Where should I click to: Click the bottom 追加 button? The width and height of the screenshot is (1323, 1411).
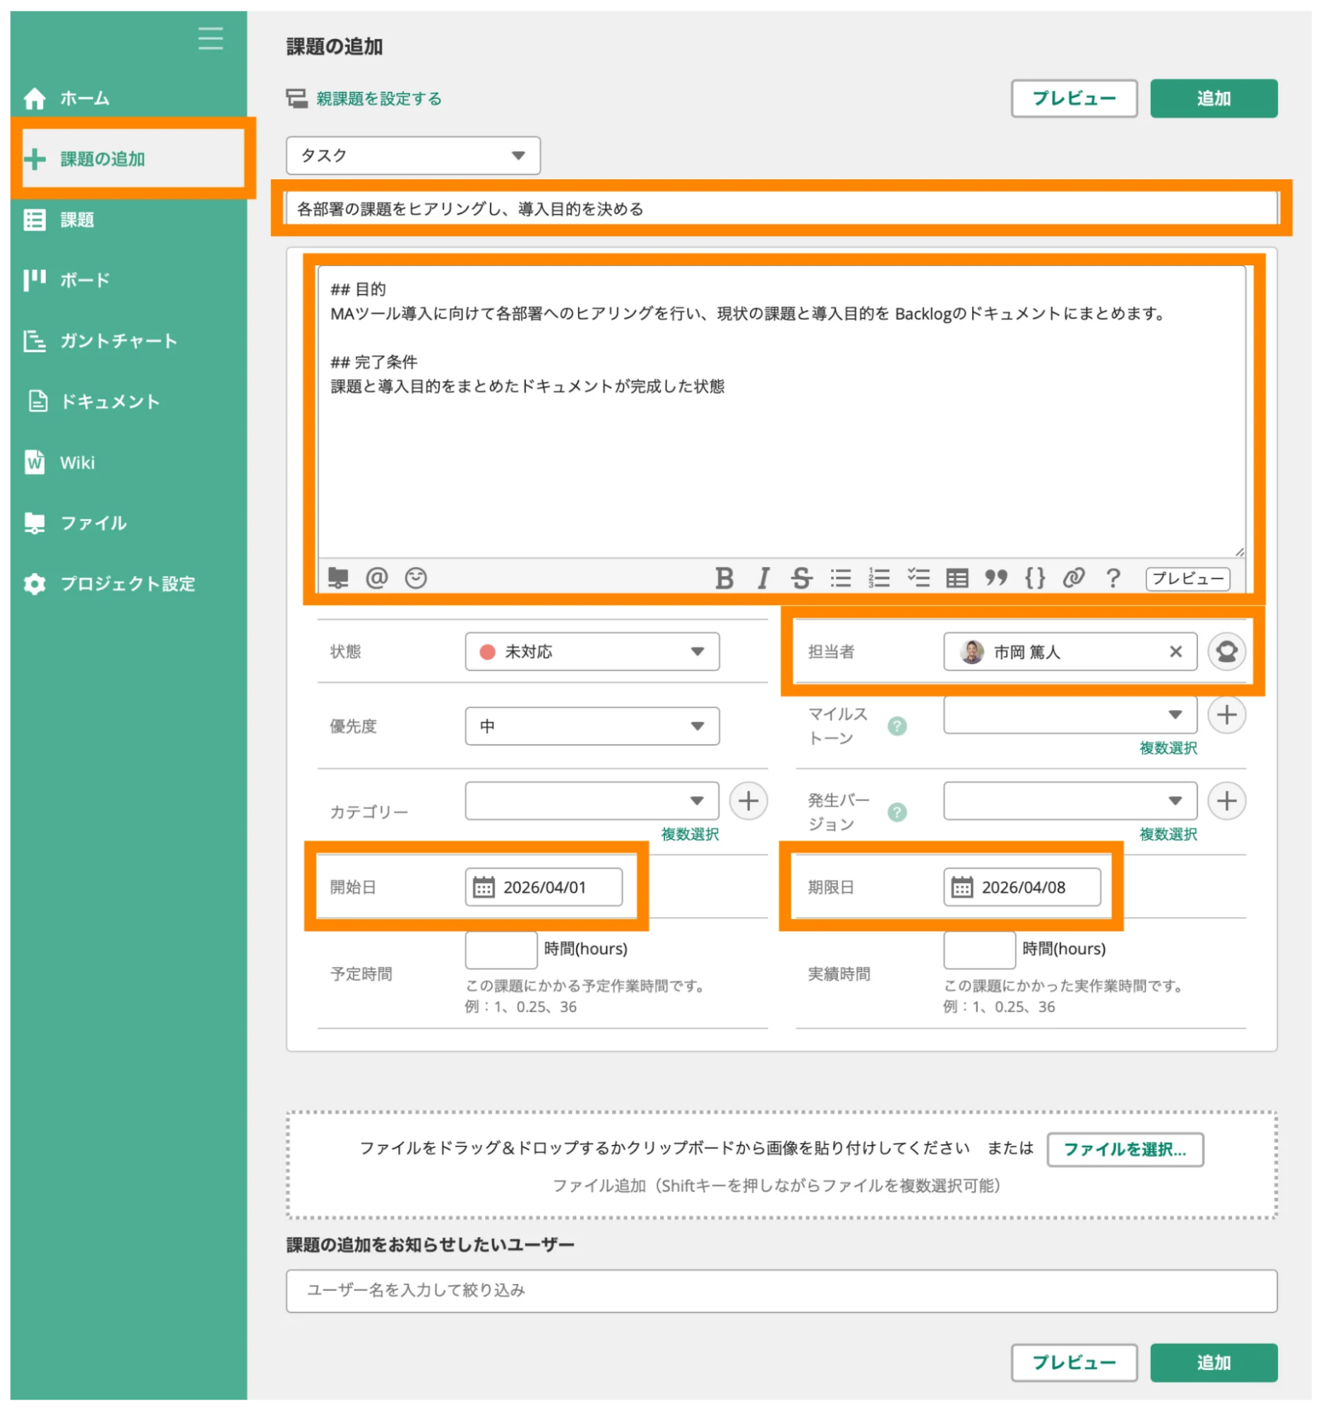click(1214, 1363)
